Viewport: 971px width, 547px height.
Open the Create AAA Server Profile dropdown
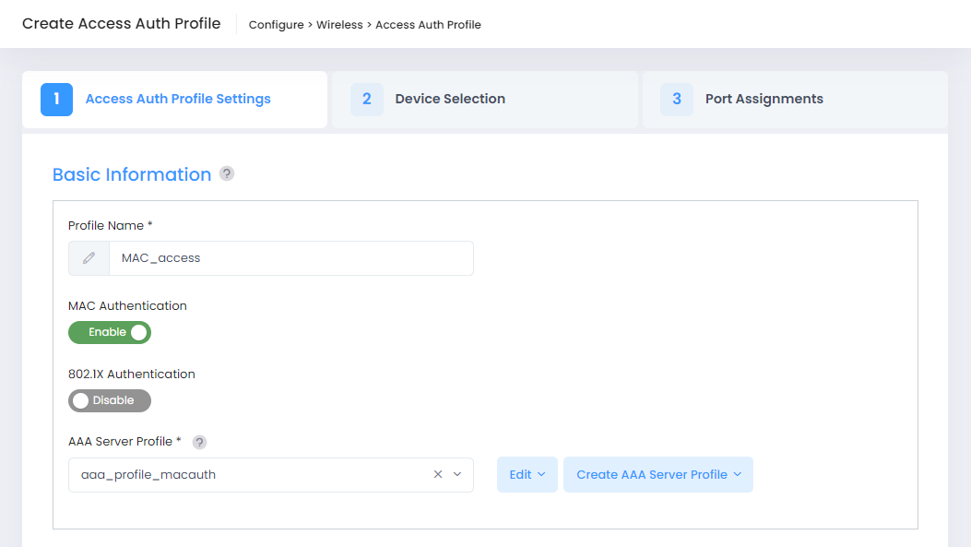(658, 474)
